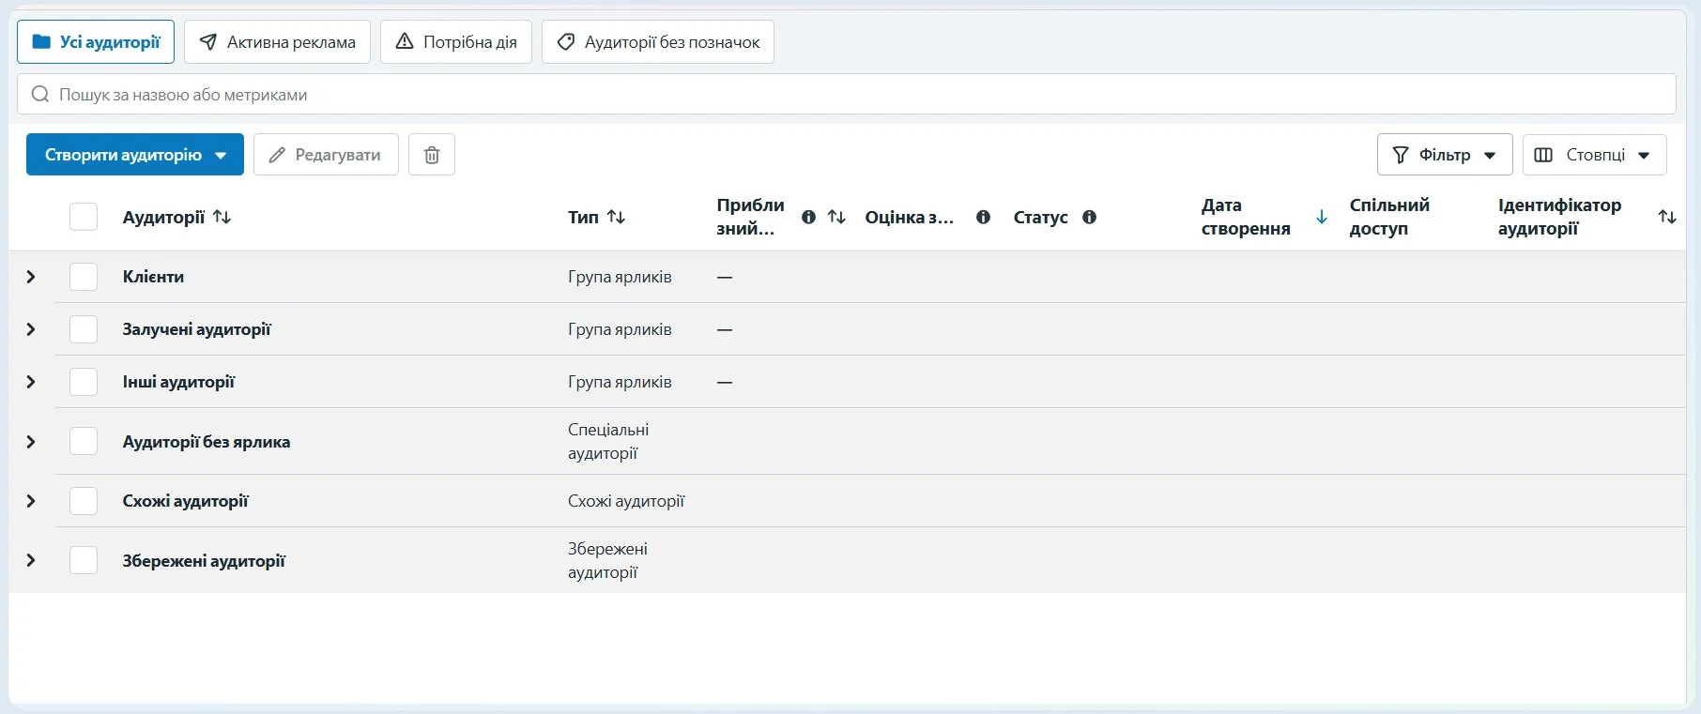Open the Створити аудиторію dropdown button
1701x714 pixels.
pos(135,155)
